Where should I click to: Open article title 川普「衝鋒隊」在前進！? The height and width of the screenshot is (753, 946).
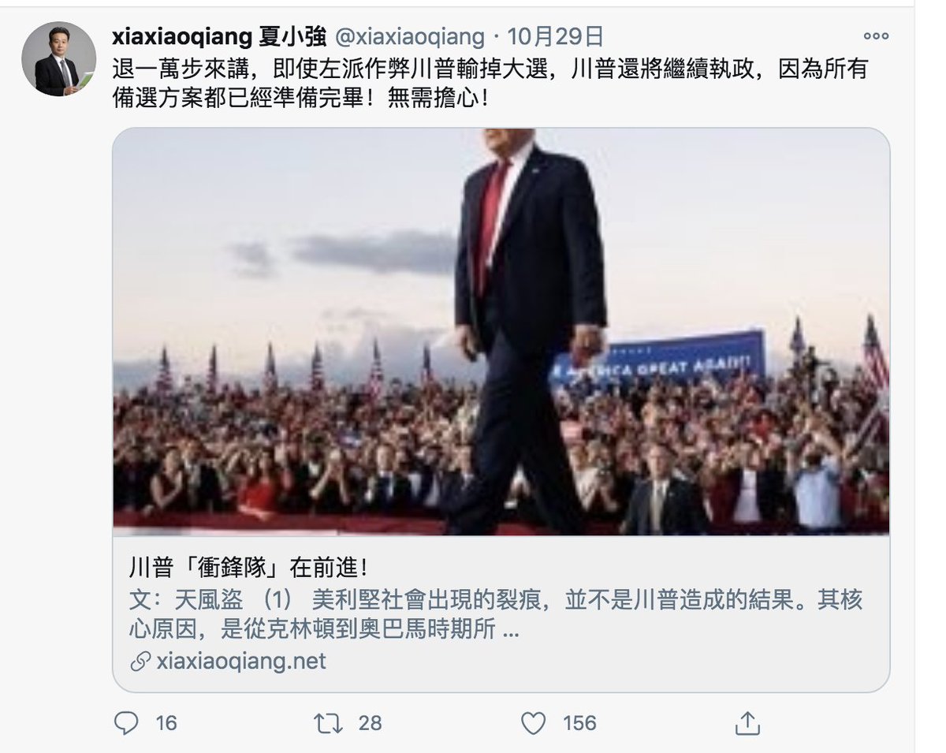tap(248, 568)
